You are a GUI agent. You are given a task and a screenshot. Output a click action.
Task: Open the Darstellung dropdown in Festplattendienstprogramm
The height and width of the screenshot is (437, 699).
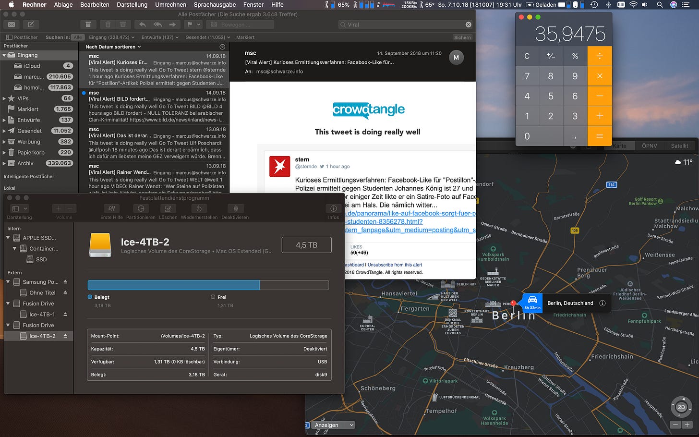20,208
